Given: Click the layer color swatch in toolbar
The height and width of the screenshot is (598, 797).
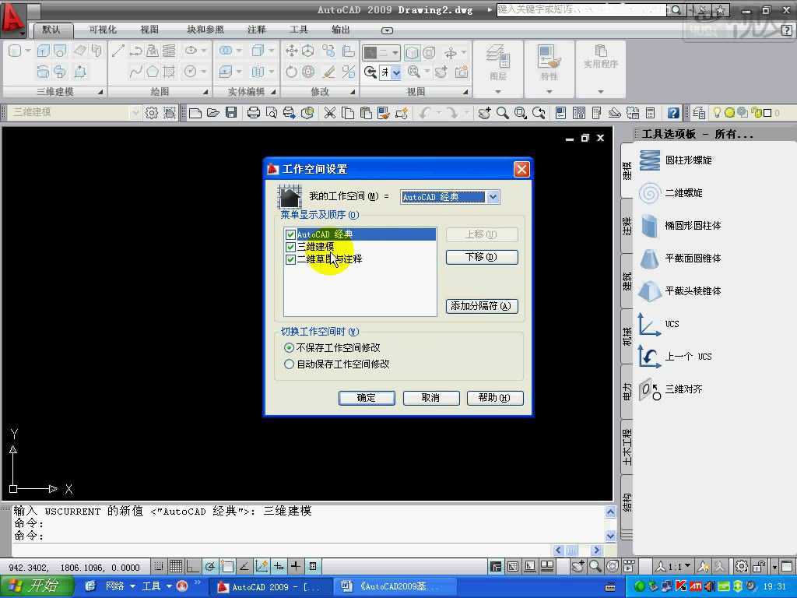Looking at the screenshot, I should (x=768, y=113).
